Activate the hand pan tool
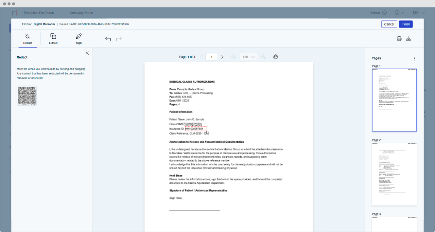 (x=275, y=56)
